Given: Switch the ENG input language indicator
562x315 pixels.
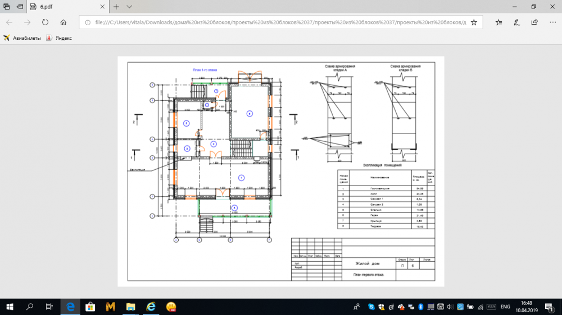Looking at the screenshot, I should [x=505, y=307].
